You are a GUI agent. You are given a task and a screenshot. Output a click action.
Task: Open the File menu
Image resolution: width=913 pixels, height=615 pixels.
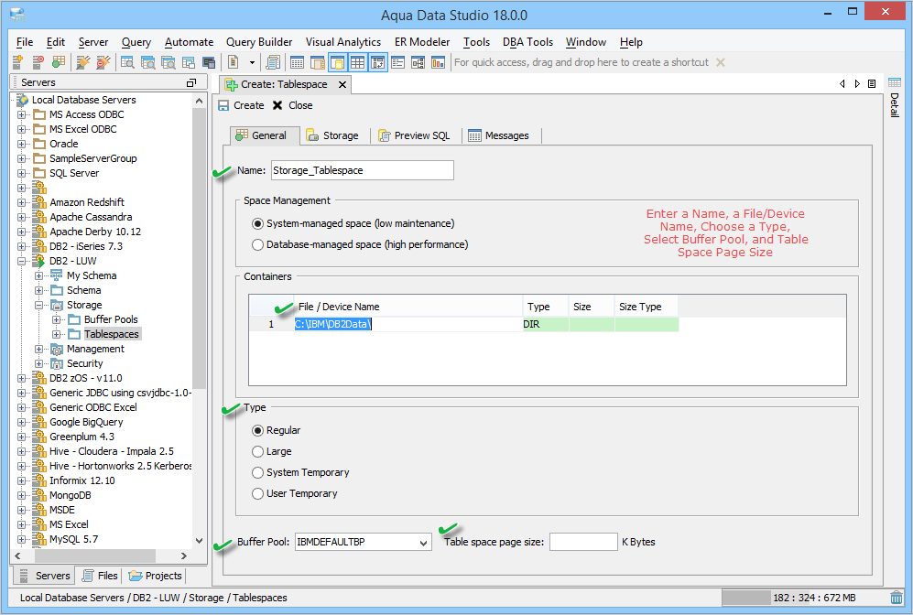point(25,42)
